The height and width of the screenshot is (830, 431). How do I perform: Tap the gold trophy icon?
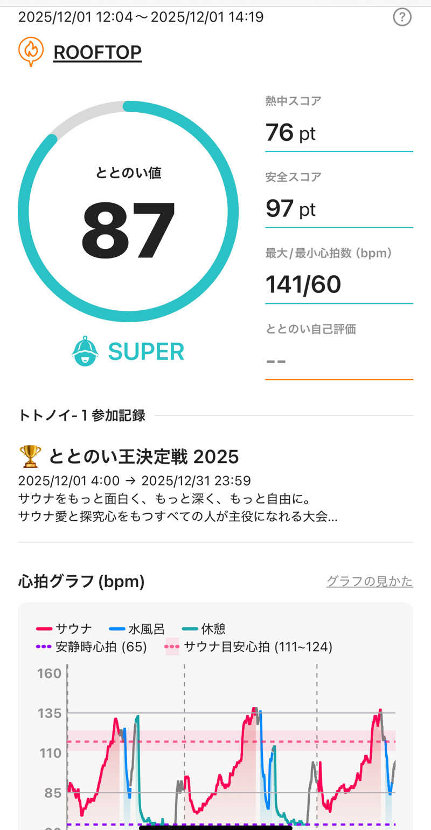(x=30, y=457)
